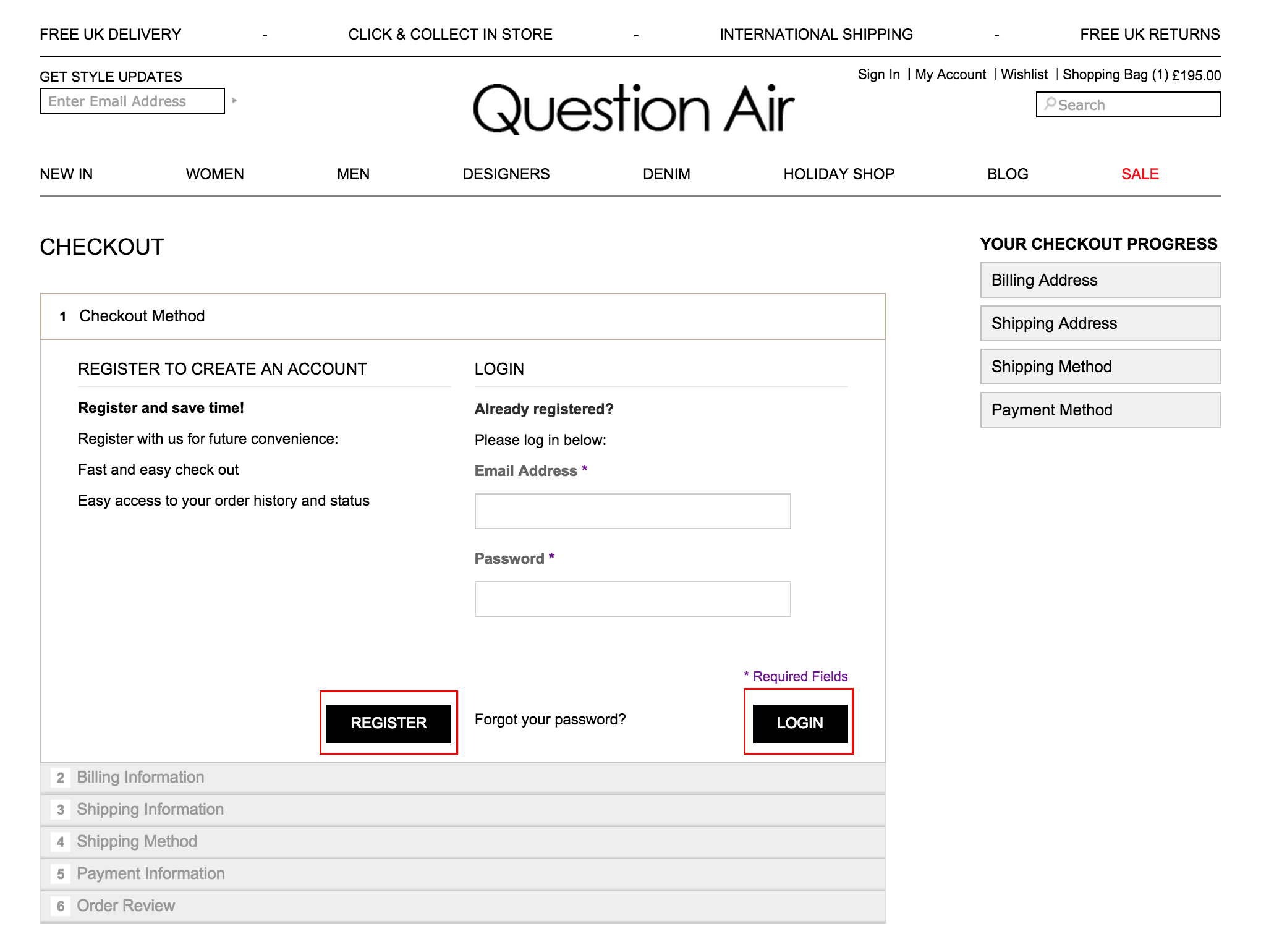1261x947 pixels.
Task: Open the WOMEN menu
Action: point(214,174)
